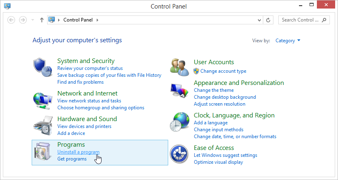This screenshot has height=180, width=338.
Task: Open recent locations dropdown arrow
Action: [x=33, y=20]
